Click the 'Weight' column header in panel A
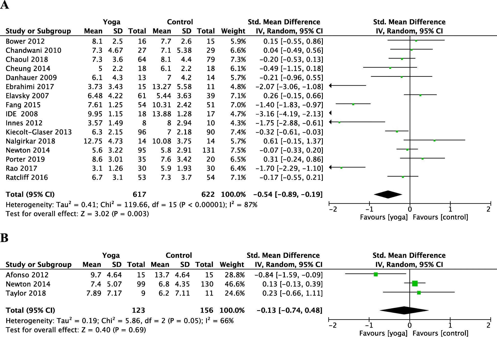 pos(233,31)
